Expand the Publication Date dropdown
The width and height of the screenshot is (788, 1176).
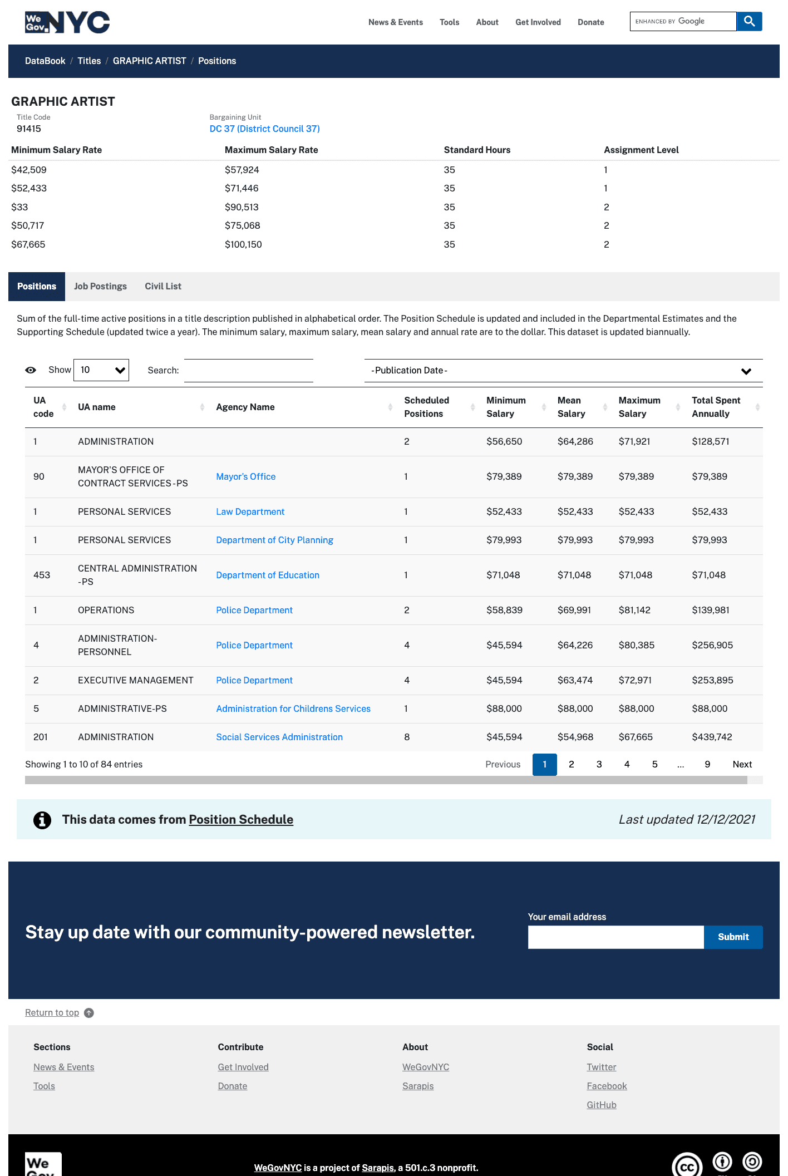563,371
